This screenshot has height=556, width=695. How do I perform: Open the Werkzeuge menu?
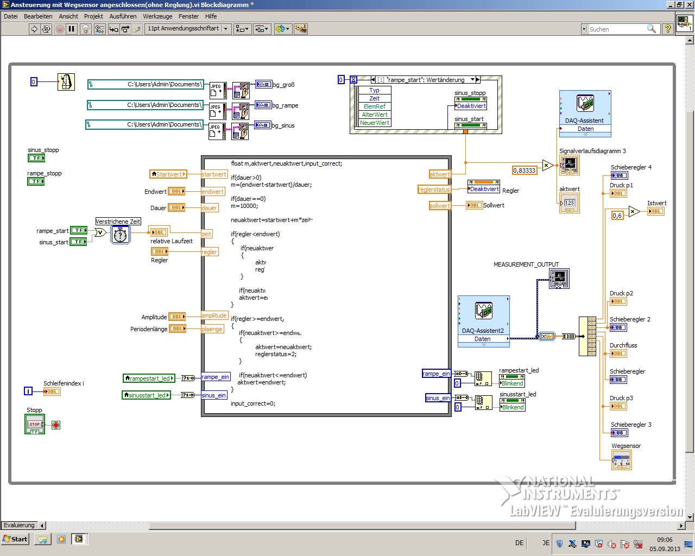[x=157, y=16]
